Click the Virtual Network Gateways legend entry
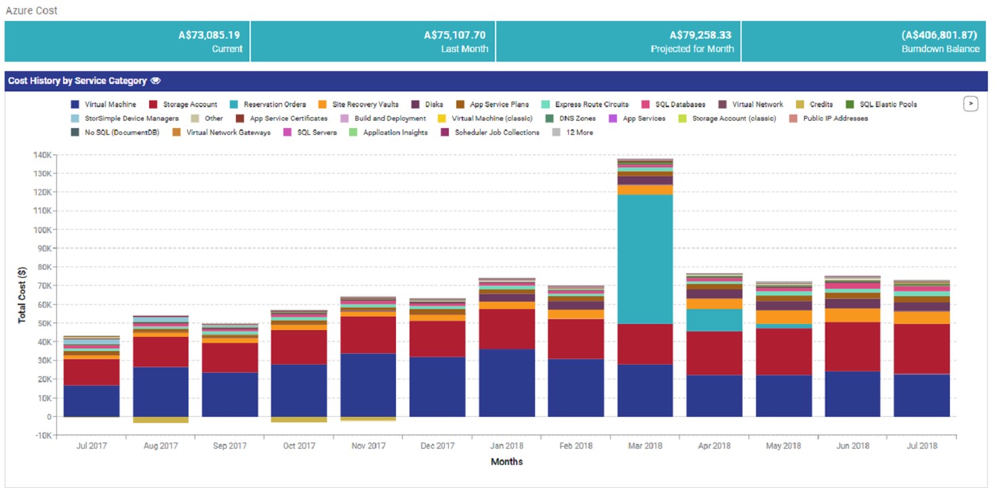Viewport: 996px width, 488px height. [x=222, y=132]
